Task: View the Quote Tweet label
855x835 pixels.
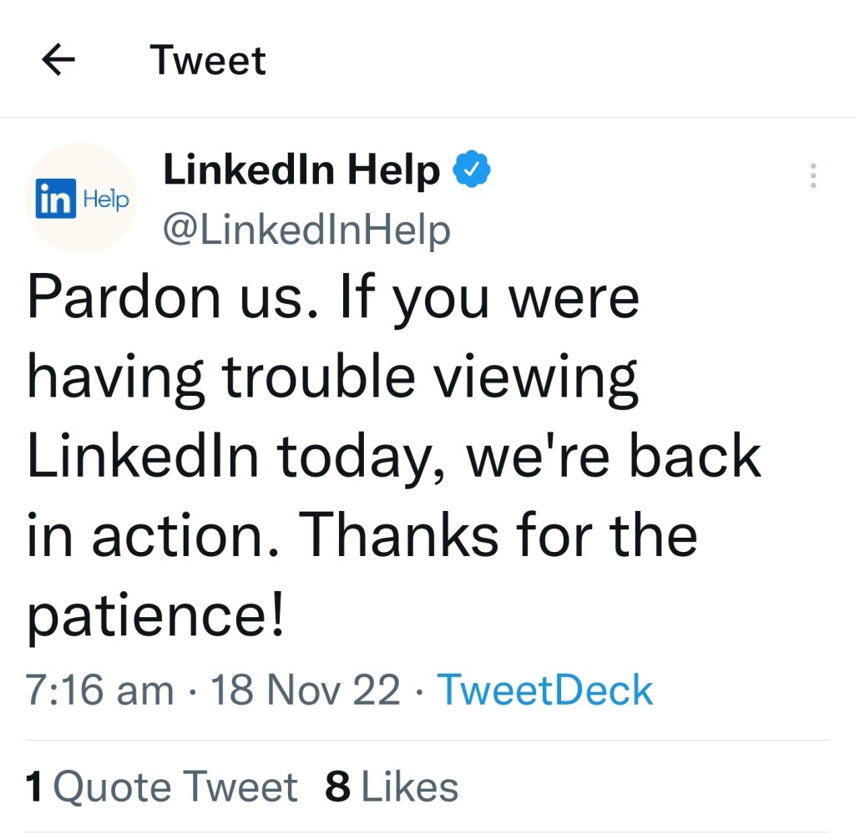Action: click(x=175, y=787)
